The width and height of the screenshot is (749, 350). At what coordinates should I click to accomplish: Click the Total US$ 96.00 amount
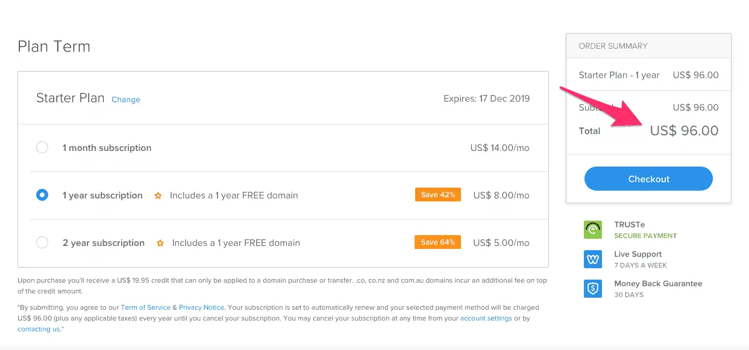coord(684,130)
